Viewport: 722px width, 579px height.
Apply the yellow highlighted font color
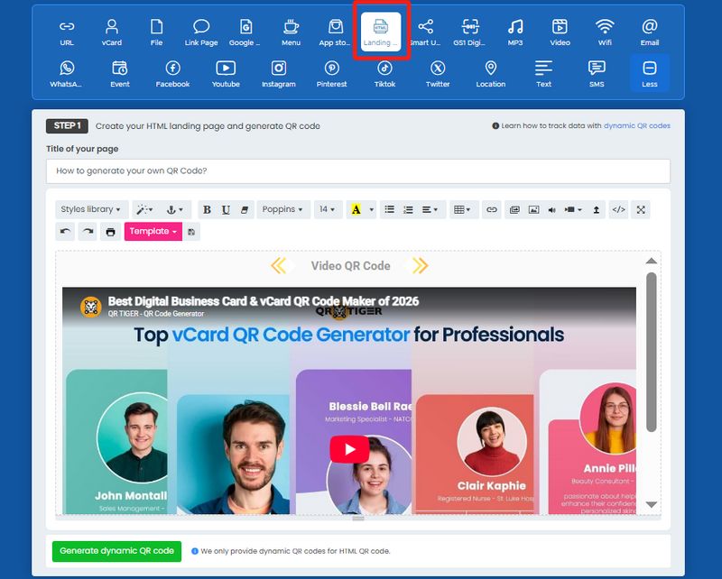(x=356, y=210)
